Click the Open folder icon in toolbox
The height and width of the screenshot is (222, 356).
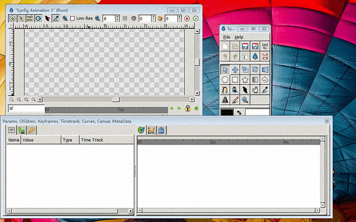pyautogui.click(x=235, y=46)
